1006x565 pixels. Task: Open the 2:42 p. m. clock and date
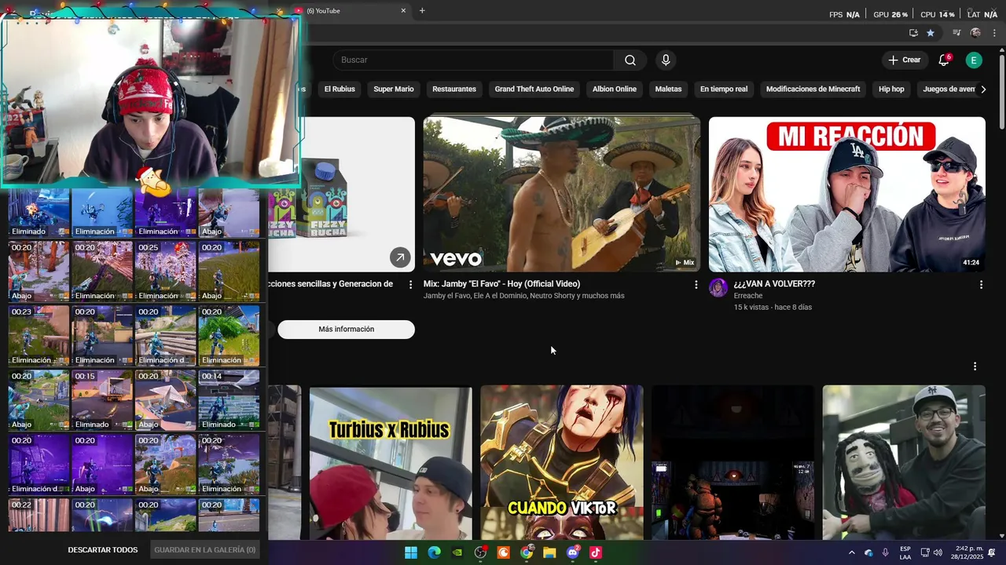[x=968, y=552]
